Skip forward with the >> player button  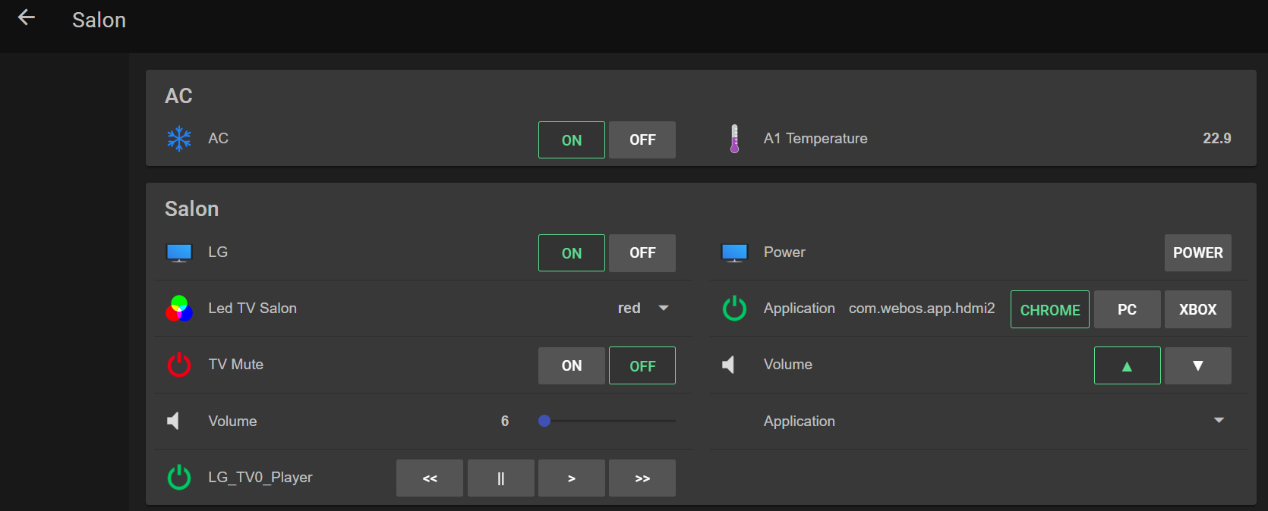642,478
